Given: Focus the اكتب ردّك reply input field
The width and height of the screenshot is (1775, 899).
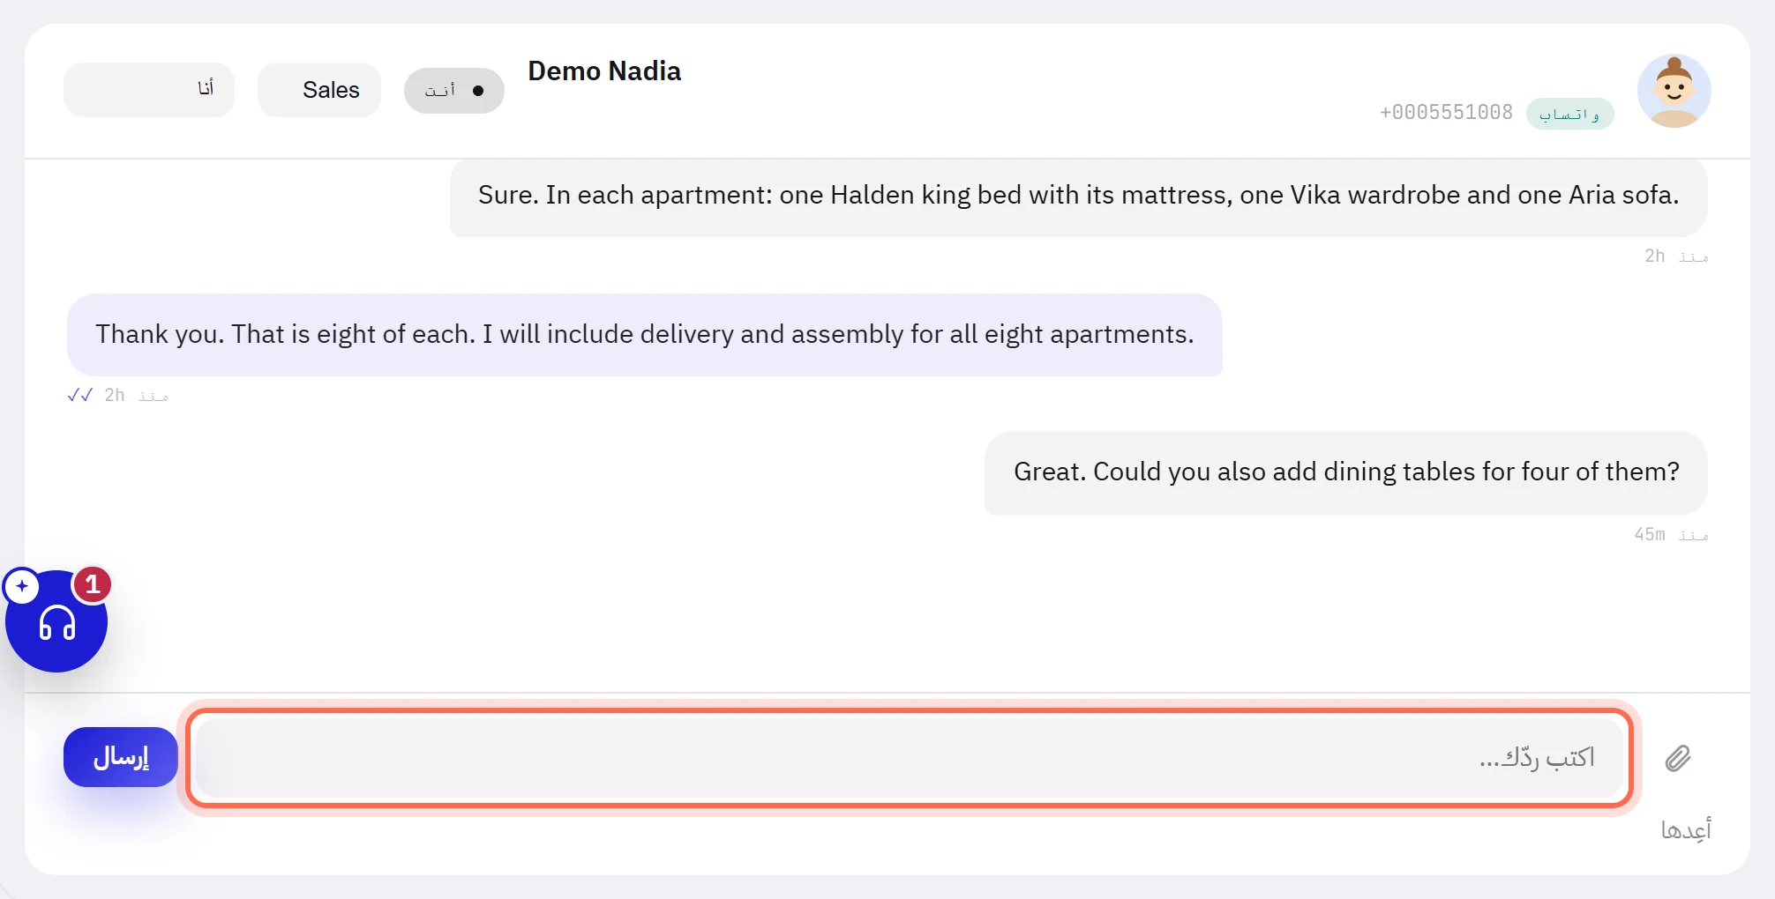Looking at the screenshot, I should click(909, 758).
